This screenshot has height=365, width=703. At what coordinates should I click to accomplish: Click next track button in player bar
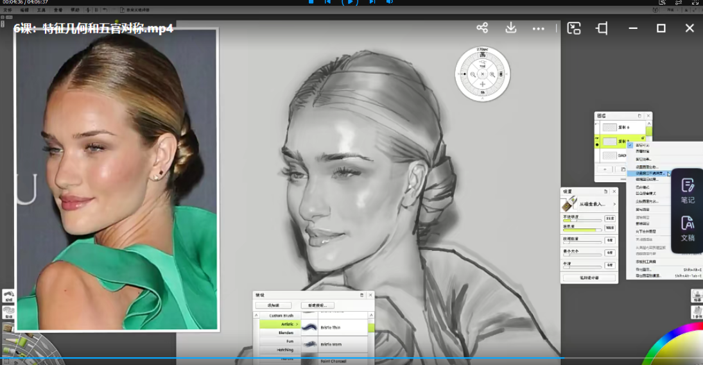pos(372,2)
